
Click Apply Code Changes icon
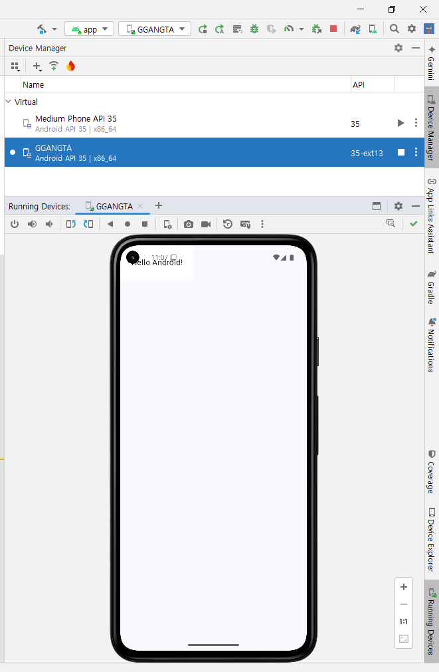click(237, 29)
